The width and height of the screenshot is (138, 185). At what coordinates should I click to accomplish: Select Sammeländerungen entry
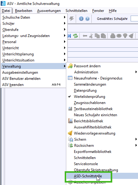tap(102, 84)
